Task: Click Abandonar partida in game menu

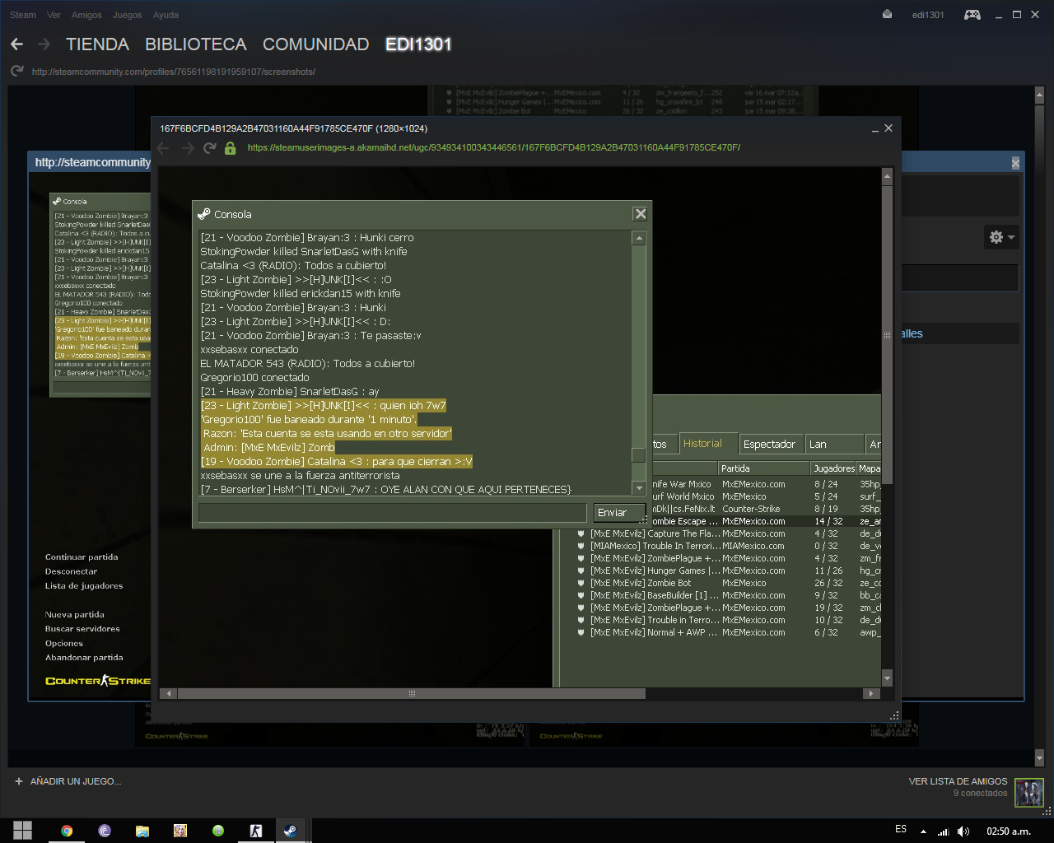Action: 84,658
